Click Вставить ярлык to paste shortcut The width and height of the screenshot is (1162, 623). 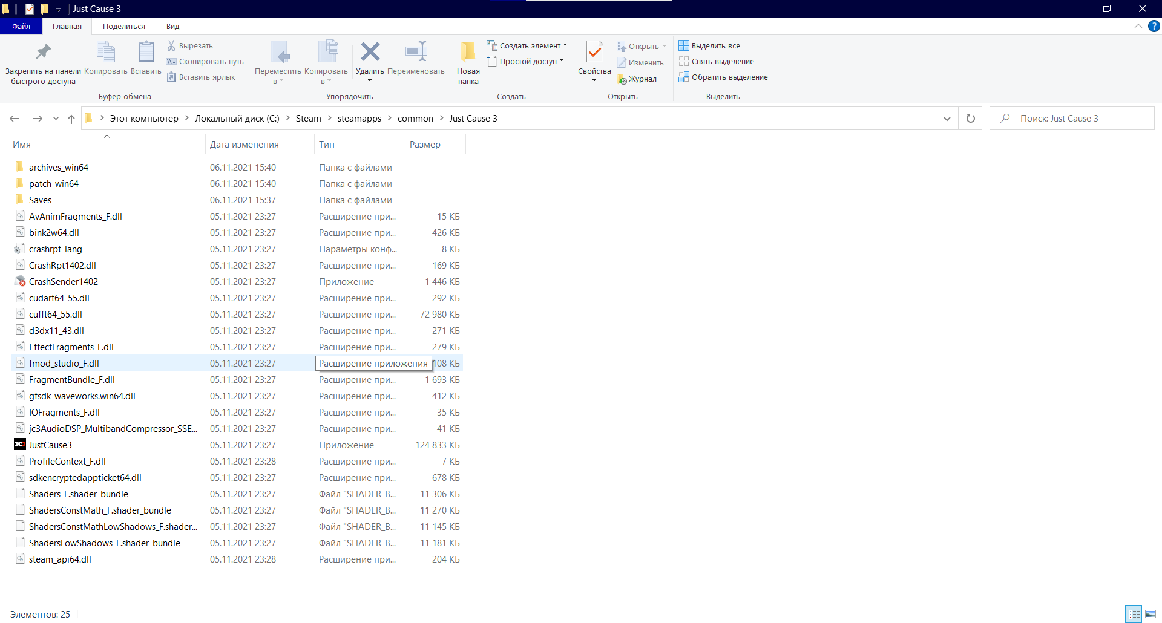pyautogui.click(x=201, y=77)
